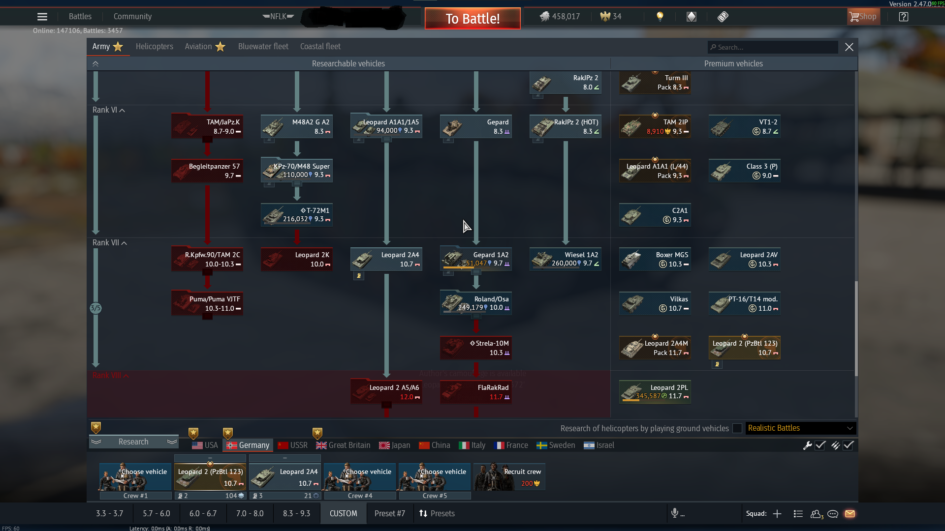
Task: Switch to the Helicopters tab
Action: pyautogui.click(x=155, y=47)
